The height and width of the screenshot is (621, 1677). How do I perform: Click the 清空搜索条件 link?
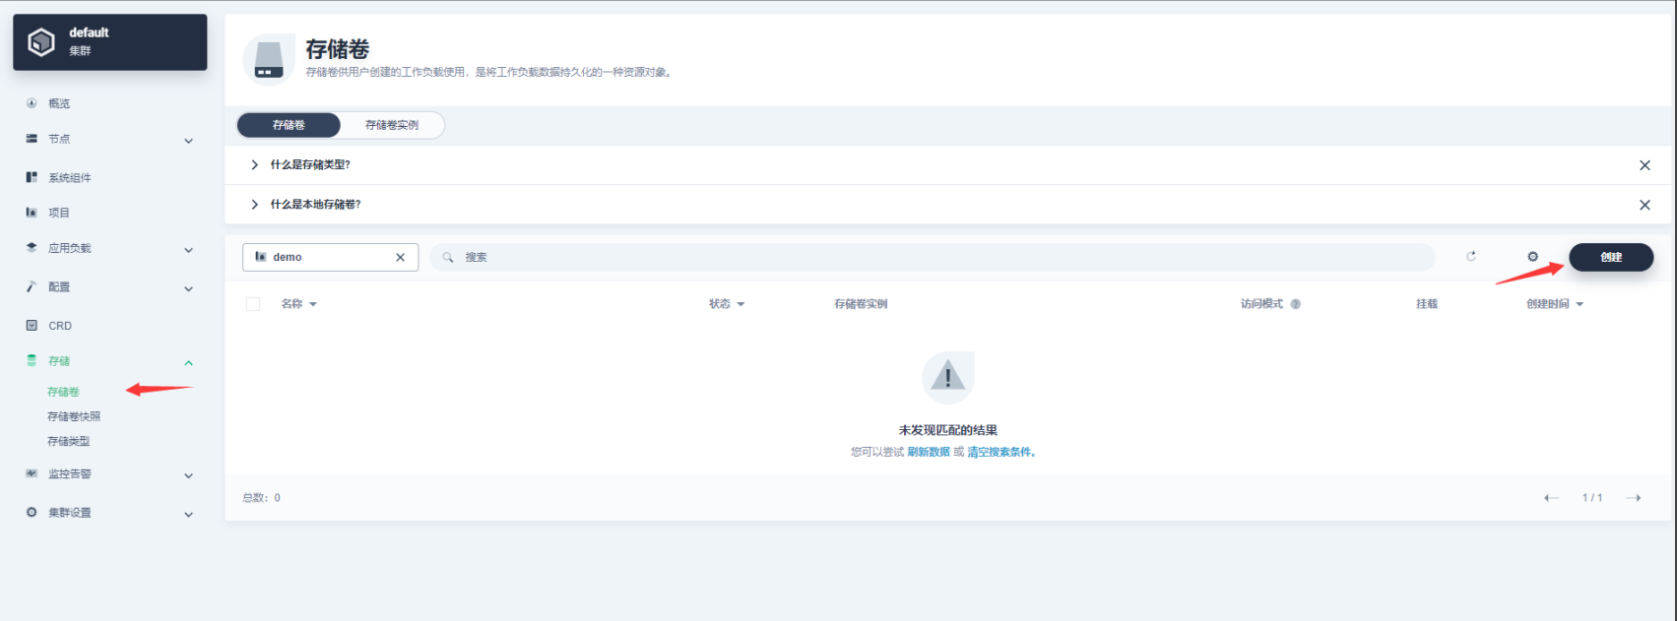[1000, 452]
